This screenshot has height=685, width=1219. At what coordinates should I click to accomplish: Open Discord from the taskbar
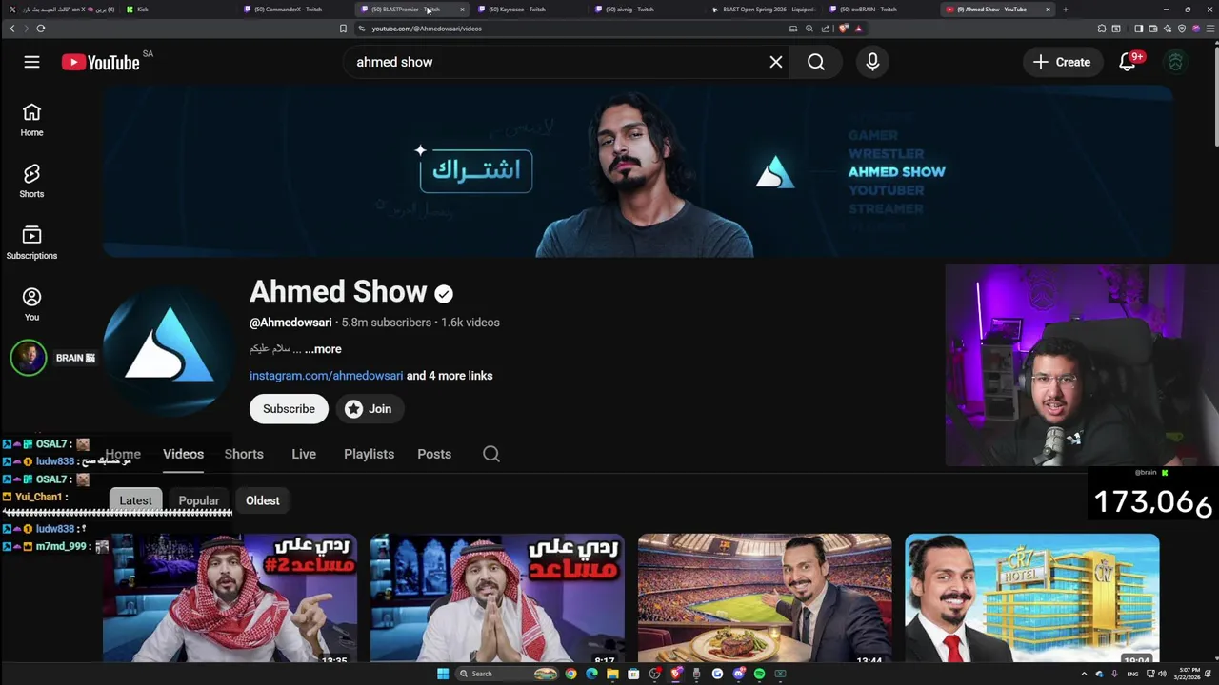click(x=738, y=674)
